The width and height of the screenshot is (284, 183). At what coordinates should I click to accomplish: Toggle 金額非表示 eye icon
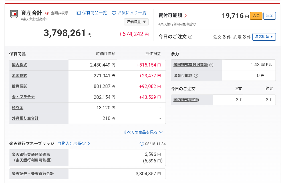47,13
